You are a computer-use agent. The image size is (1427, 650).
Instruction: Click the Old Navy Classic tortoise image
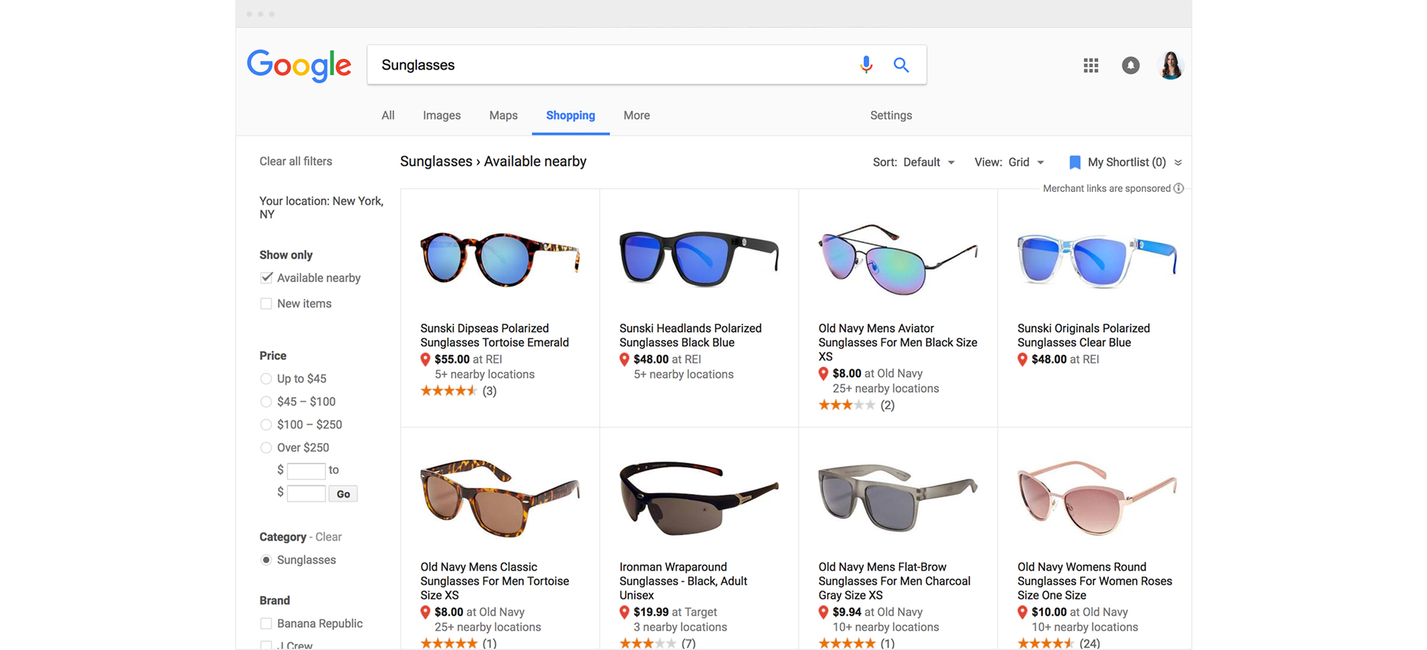point(500,498)
